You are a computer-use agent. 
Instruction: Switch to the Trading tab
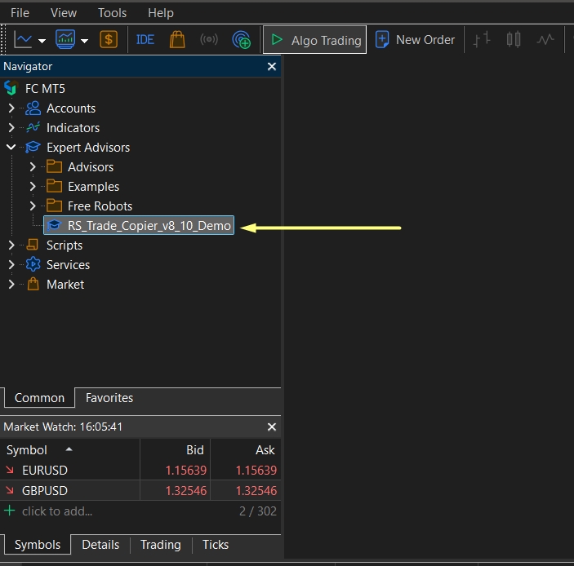point(161,545)
